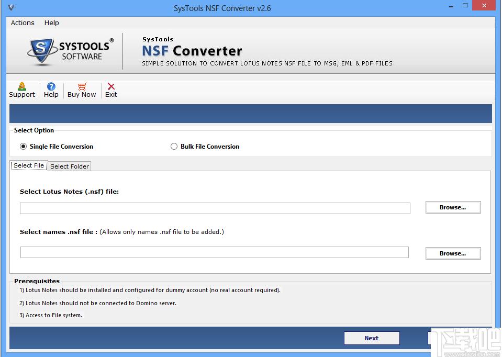The image size is (502, 357).
Task: Maximize the NSF Converter window
Action: coord(465,5)
